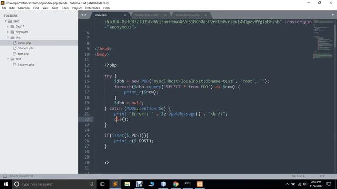Open the Project menu
Image resolution: width=337 pixels, height=189 pixels.
click(77, 8)
